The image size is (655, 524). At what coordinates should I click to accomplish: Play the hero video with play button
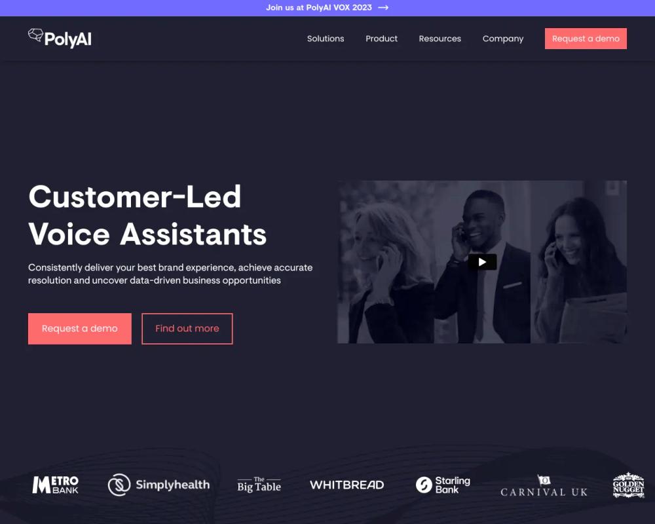pyautogui.click(x=482, y=262)
